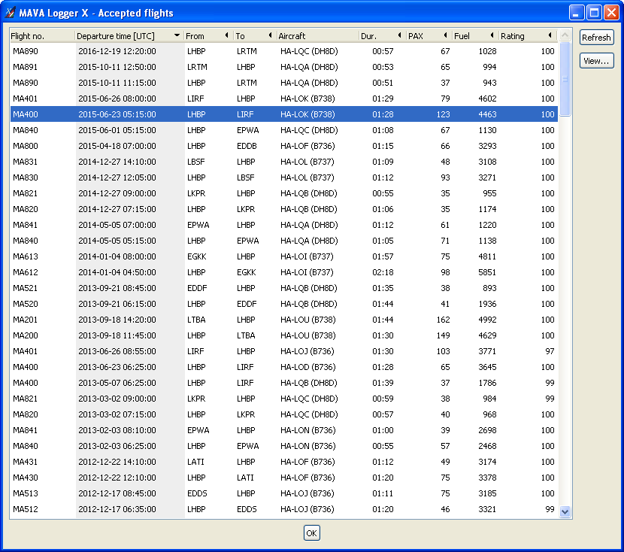Click fuel value 5851

pyautogui.click(x=487, y=272)
